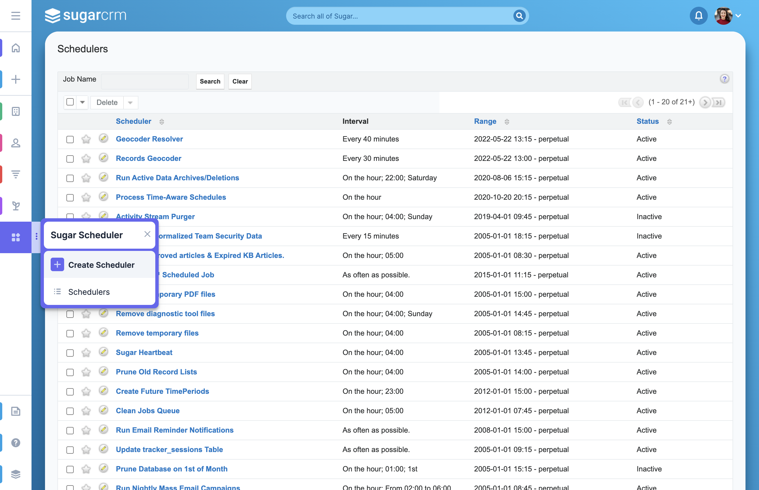The image size is (759, 490).
Task: Check the Geocoder Resolver row checkbox
Action: pyautogui.click(x=70, y=139)
